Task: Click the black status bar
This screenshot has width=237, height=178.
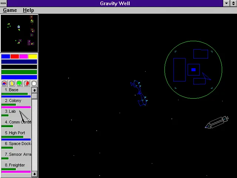Action: click(x=19, y=67)
